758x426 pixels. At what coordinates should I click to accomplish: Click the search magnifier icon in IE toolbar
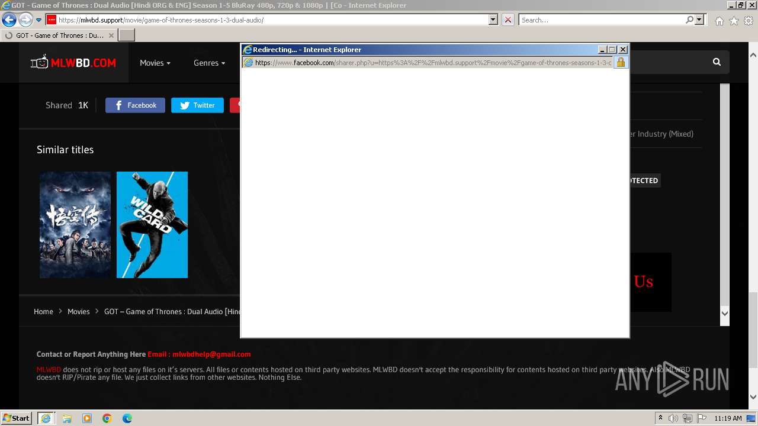point(689,20)
